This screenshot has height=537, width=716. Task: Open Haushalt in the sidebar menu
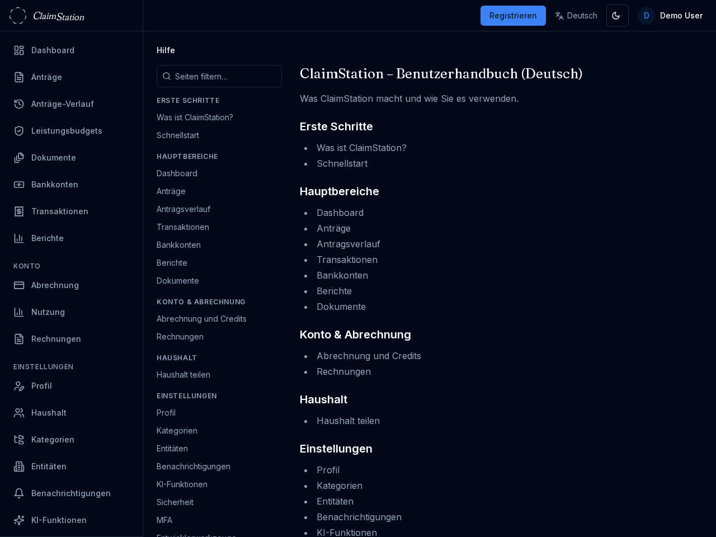click(49, 413)
